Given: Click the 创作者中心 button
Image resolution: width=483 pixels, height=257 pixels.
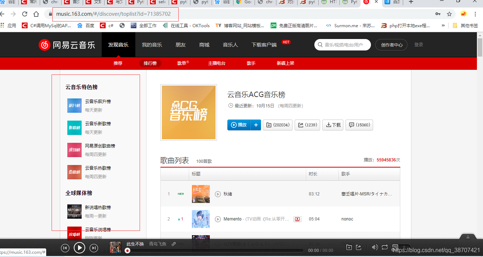Looking at the screenshot, I should point(392,45).
